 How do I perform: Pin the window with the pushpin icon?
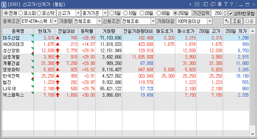220,5
